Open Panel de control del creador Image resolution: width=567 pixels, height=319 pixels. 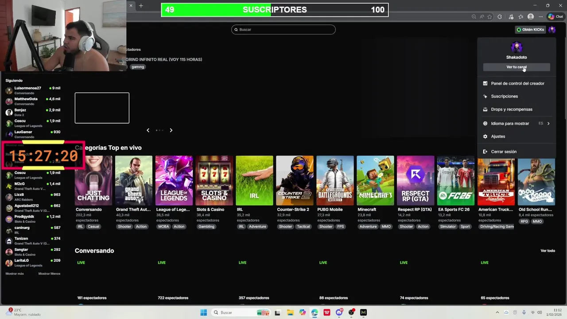(517, 83)
